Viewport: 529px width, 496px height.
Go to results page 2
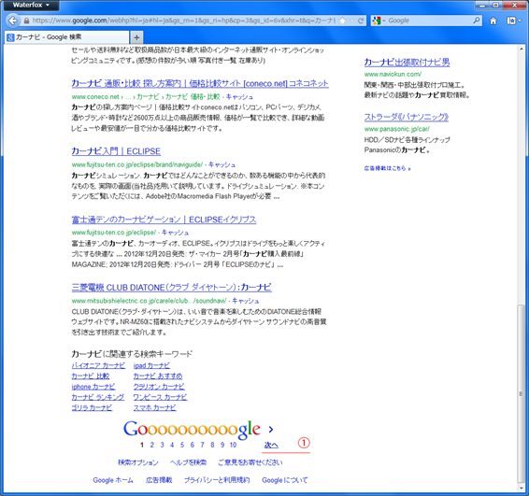[151, 445]
